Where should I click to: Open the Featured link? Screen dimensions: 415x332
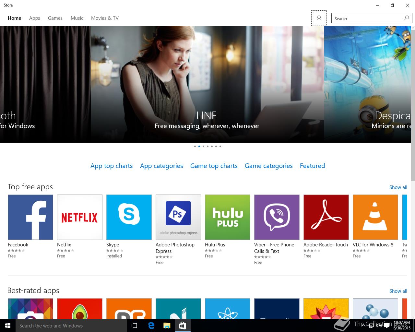pyautogui.click(x=312, y=166)
